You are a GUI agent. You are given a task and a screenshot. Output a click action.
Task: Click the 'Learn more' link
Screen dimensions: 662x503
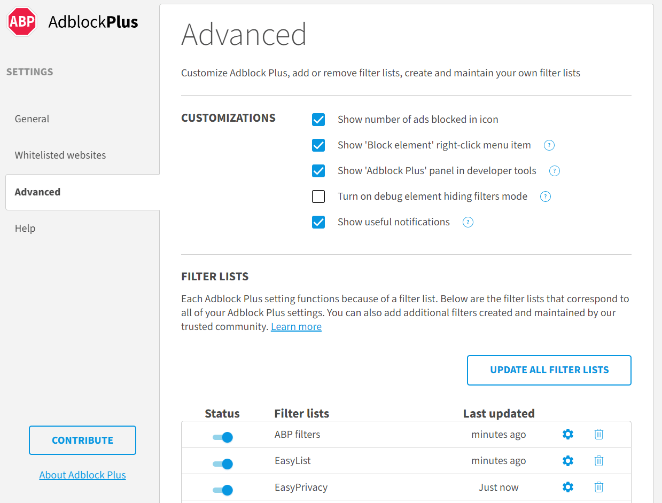[x=296, y=326]
